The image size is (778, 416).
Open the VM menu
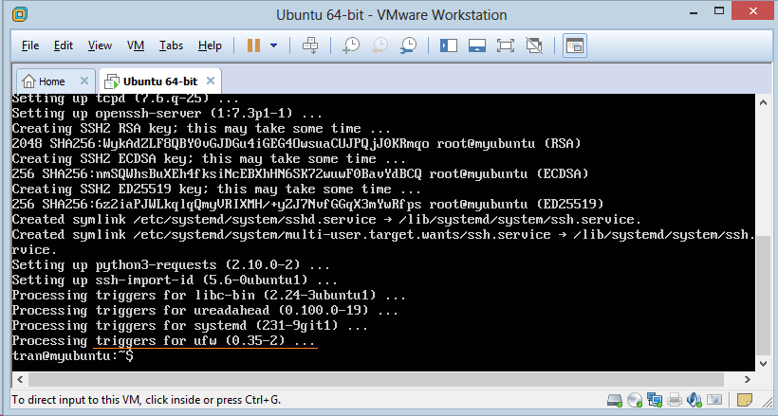point(136,45)
